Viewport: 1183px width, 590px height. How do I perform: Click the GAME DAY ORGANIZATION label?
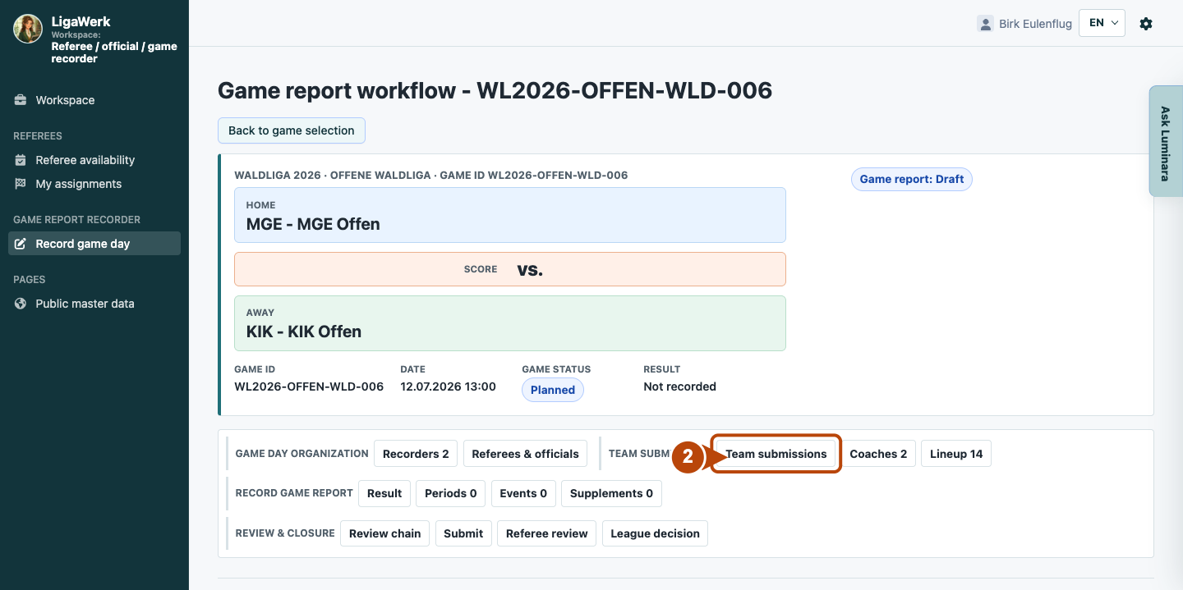[x=302, y=454]
